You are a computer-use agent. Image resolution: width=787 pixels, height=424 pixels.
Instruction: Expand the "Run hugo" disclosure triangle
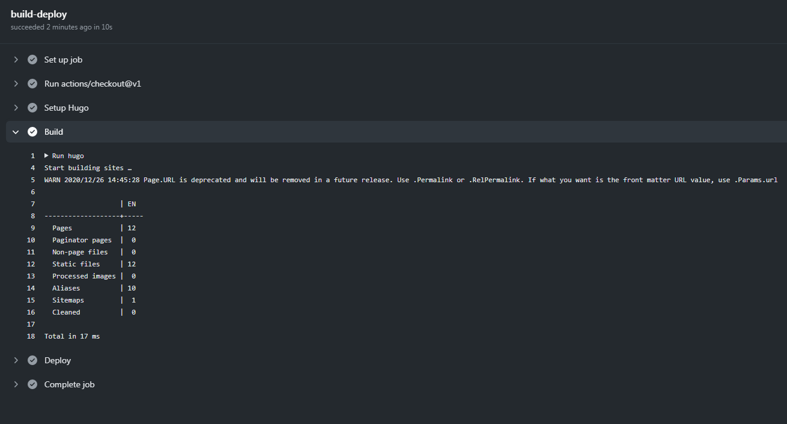pyautogui.click(x=47, y=156)
